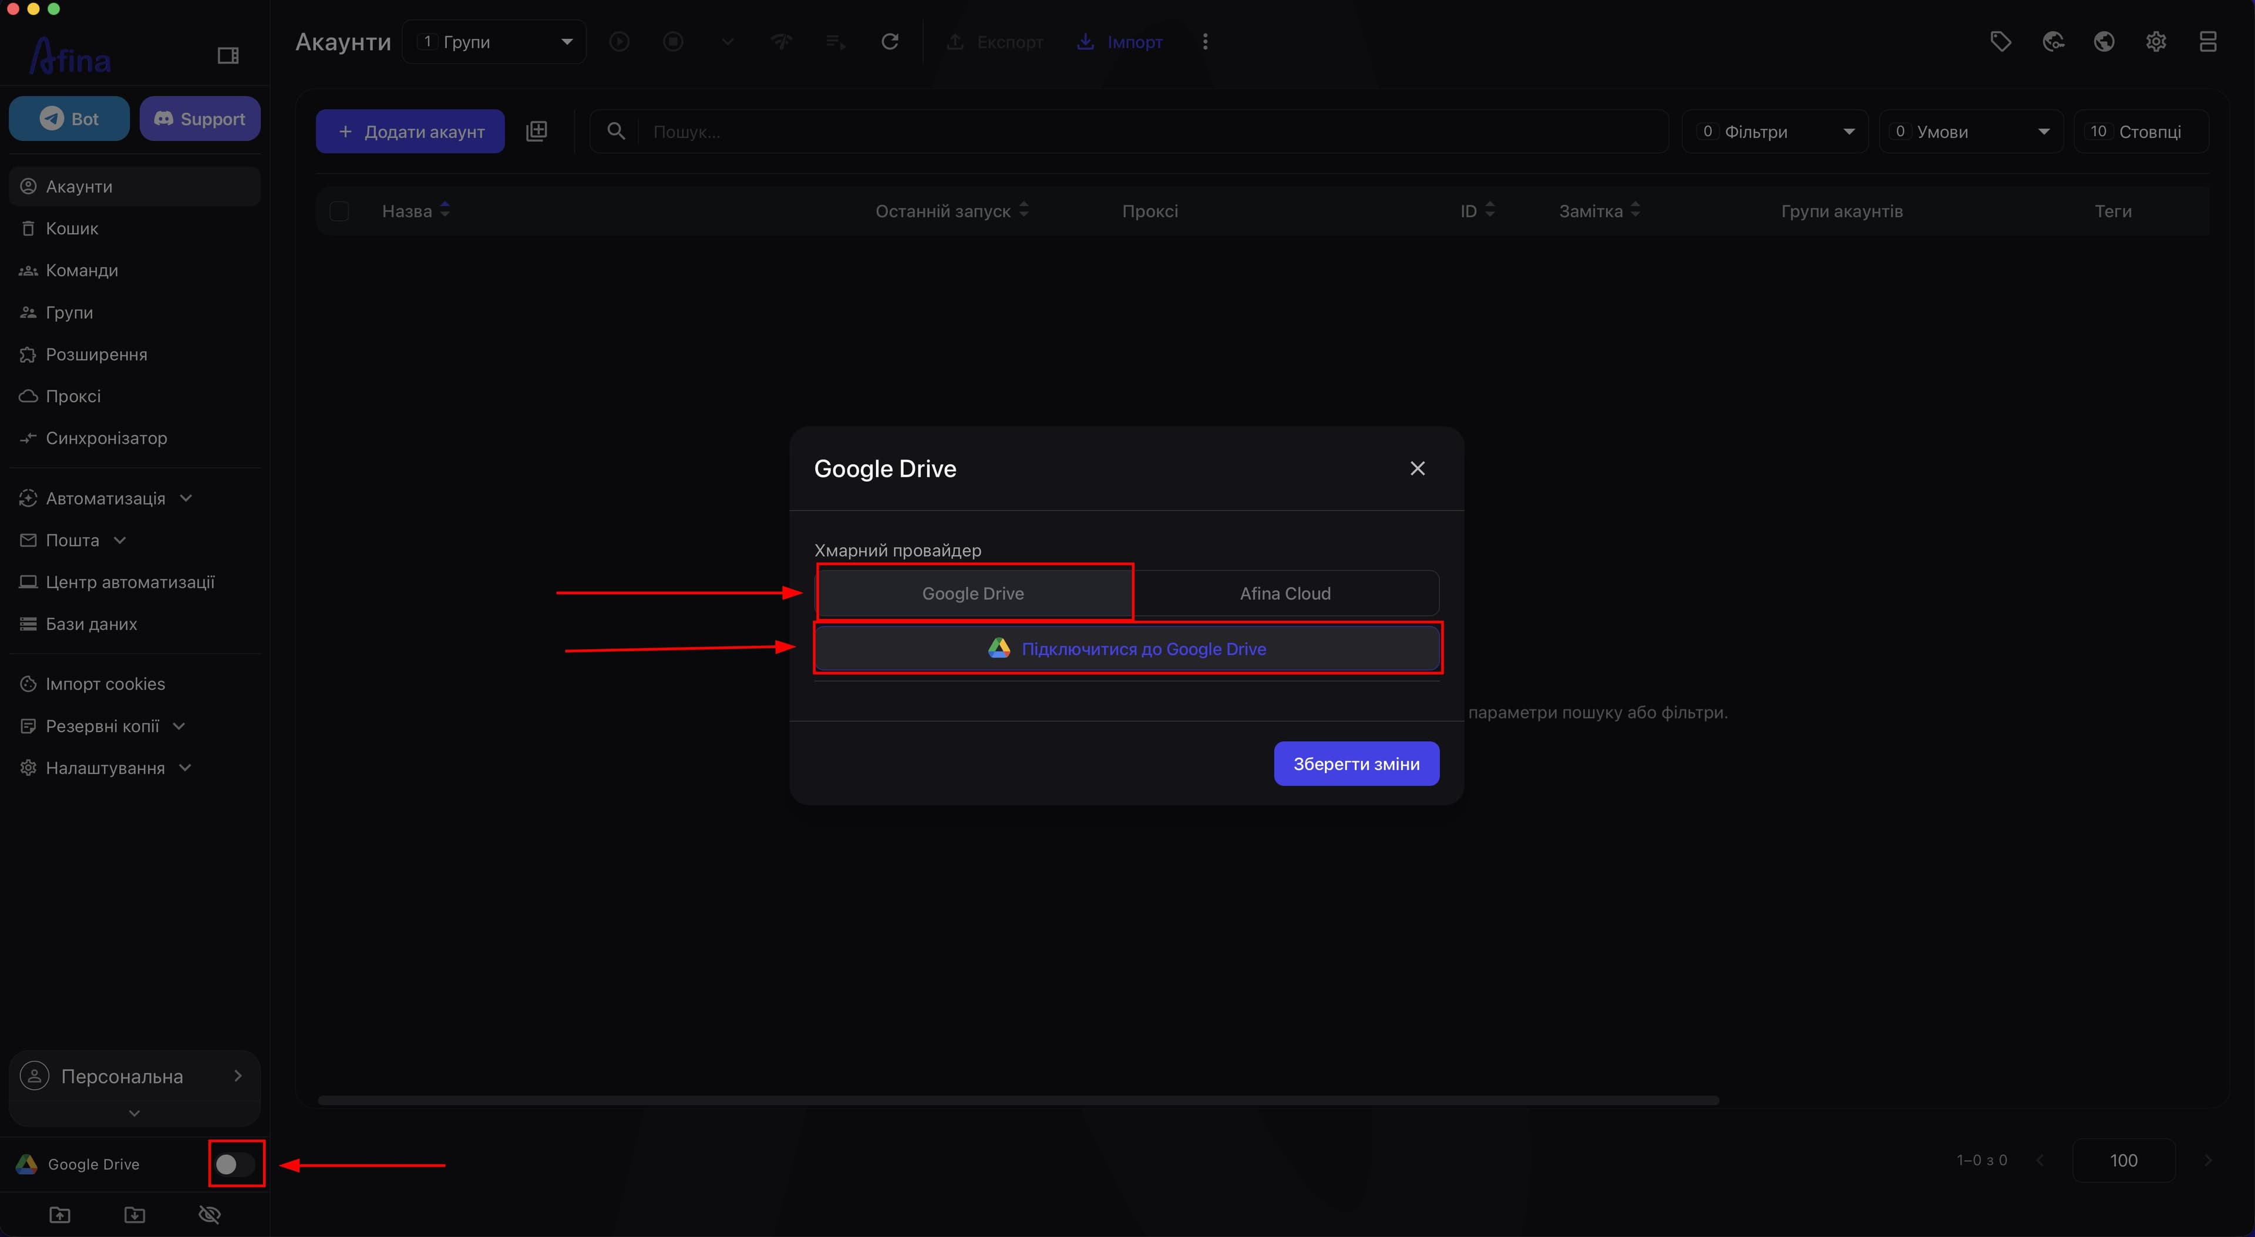Screen dimensions: 2255x1237
Task: Open the small chevron dropdown in toolbar
Action: pos(728,41)
